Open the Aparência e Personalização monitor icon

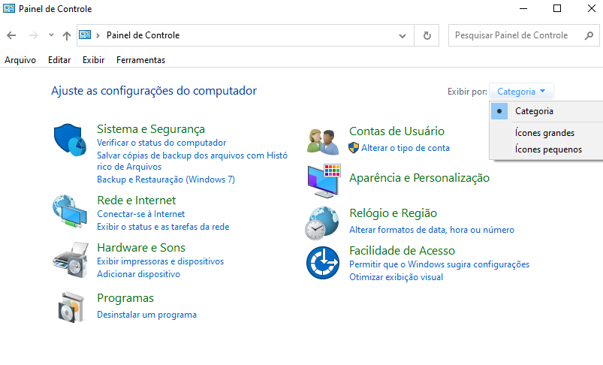point(324,181)
